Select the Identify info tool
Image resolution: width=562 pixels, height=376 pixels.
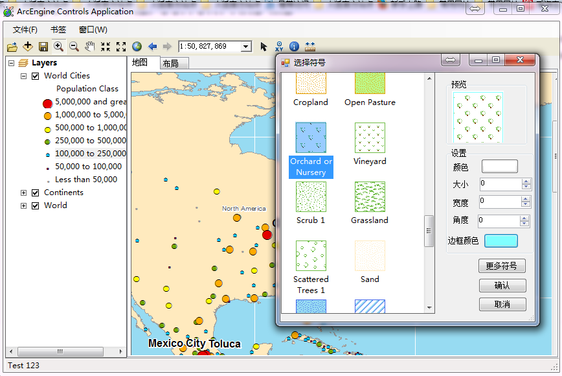294,46
